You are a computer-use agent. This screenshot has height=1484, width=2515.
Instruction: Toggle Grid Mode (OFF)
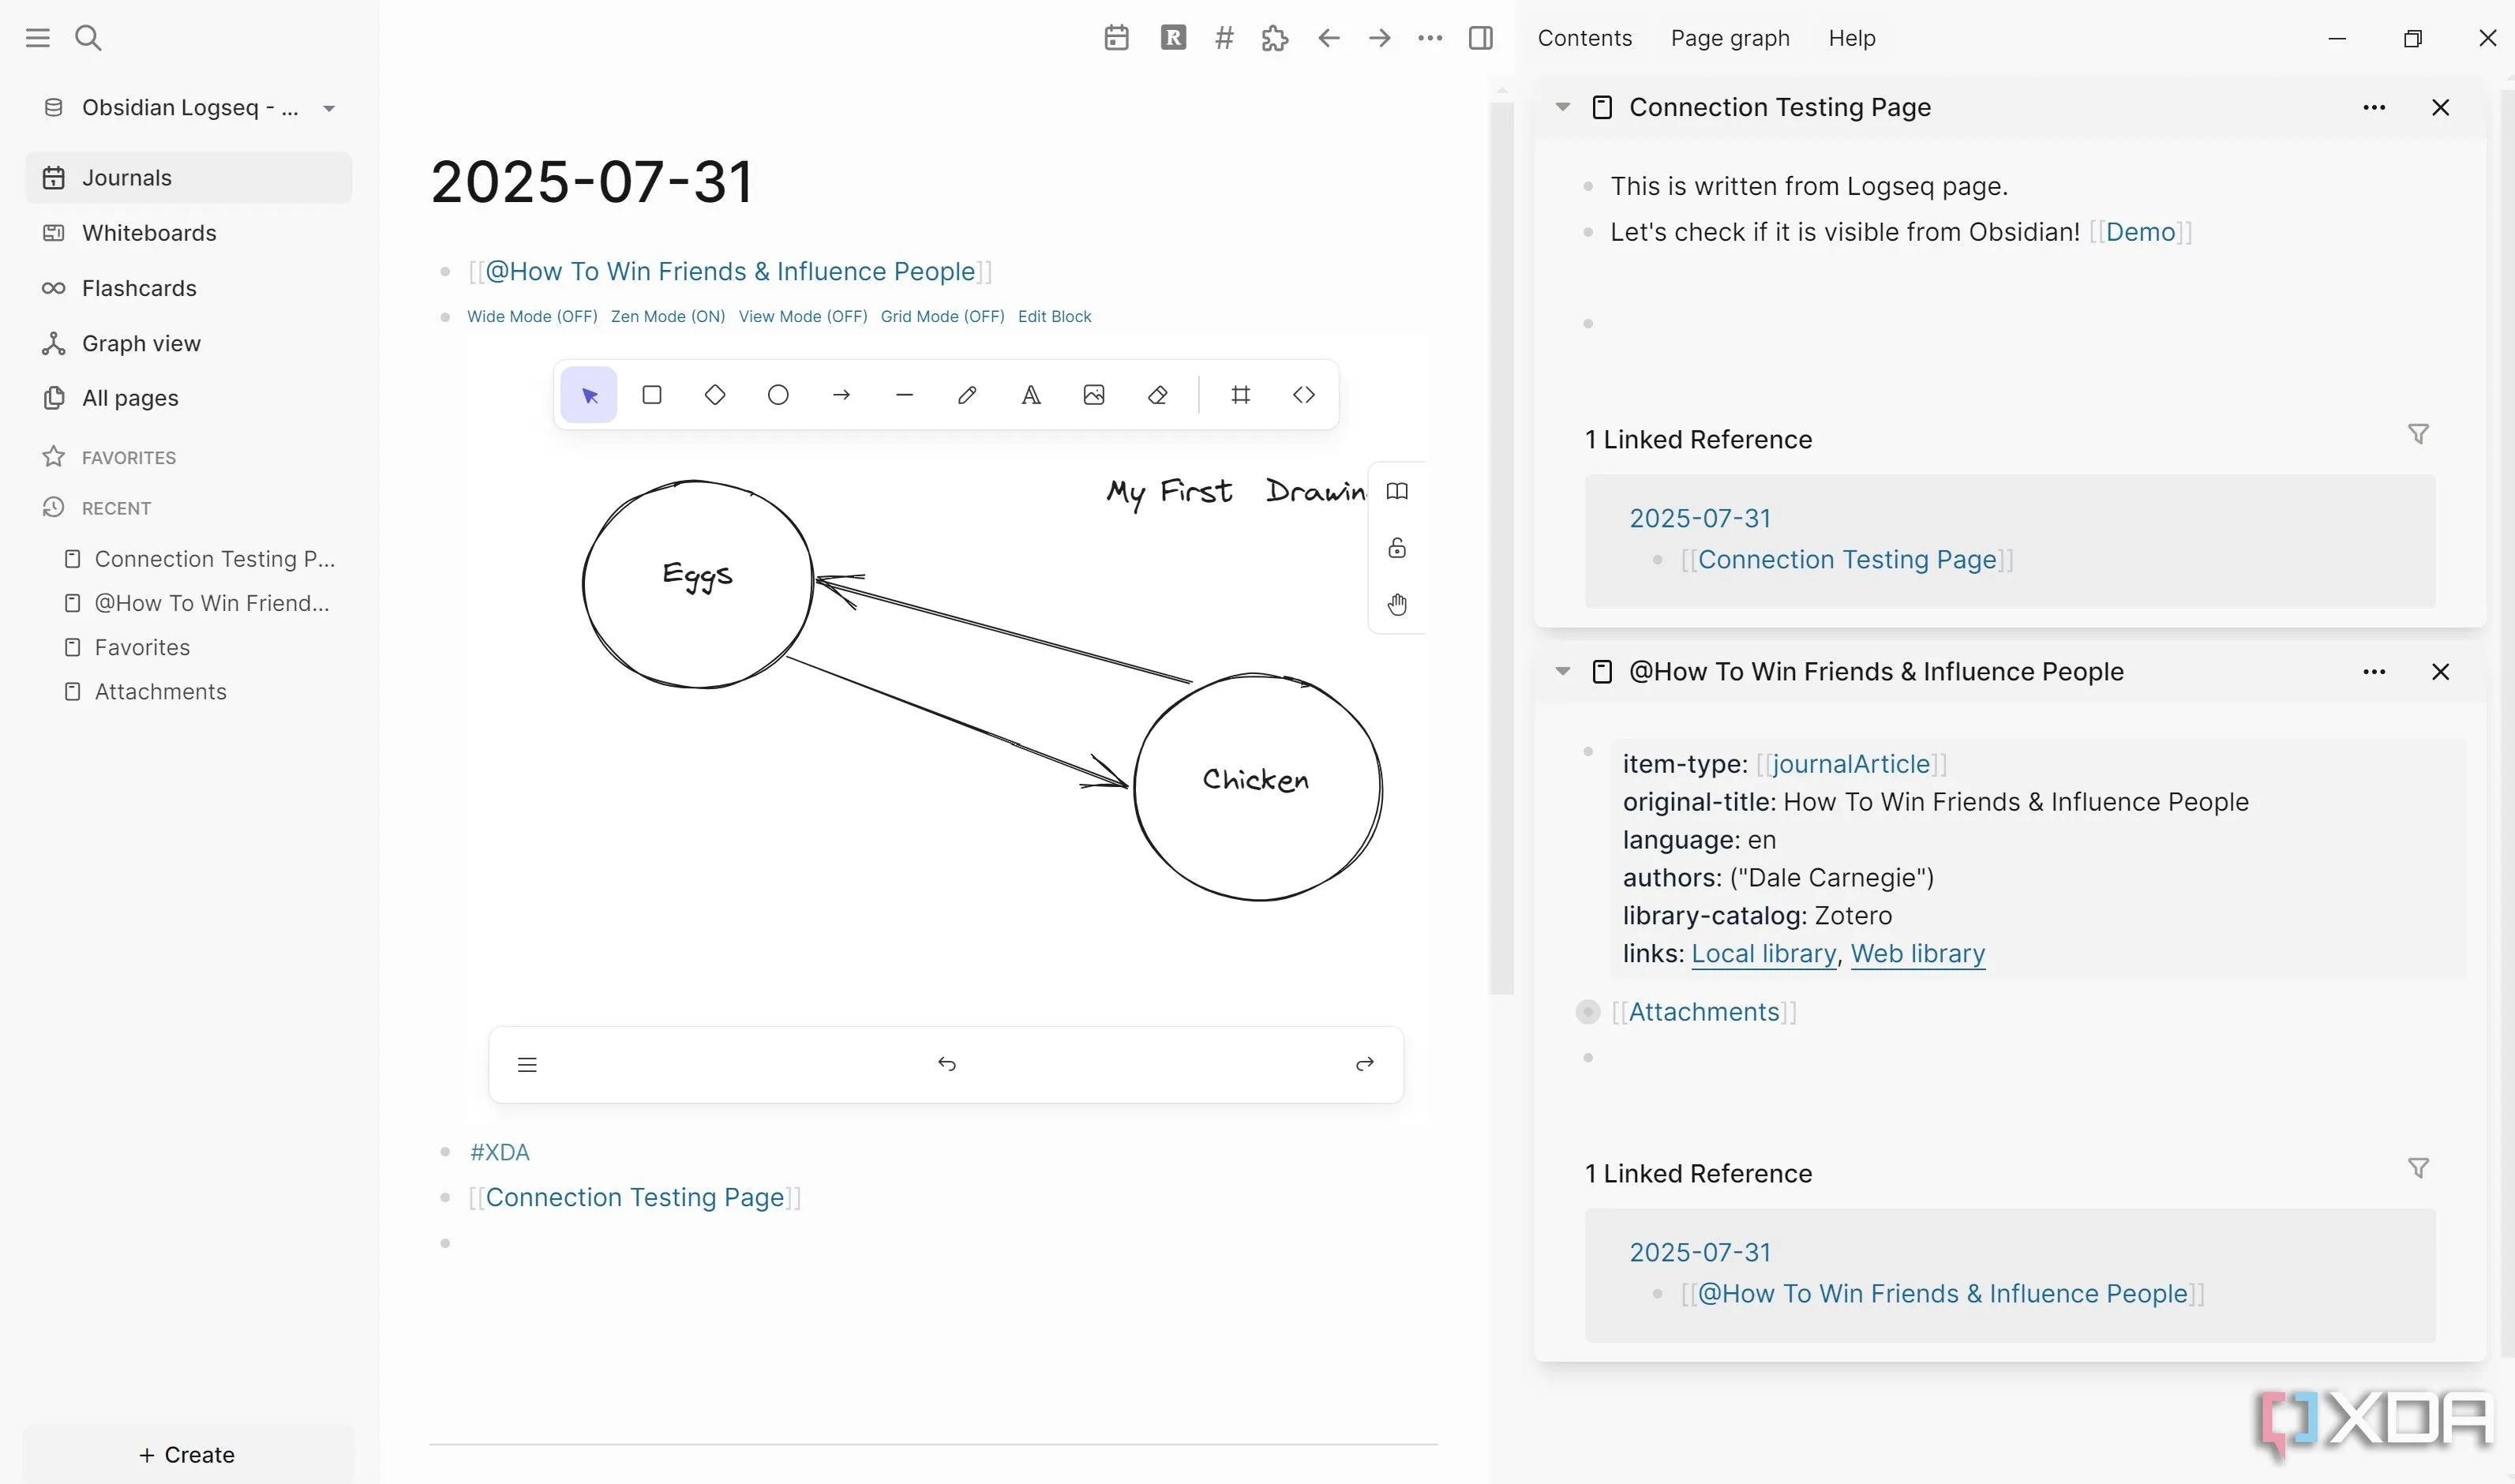click(942, 317)
